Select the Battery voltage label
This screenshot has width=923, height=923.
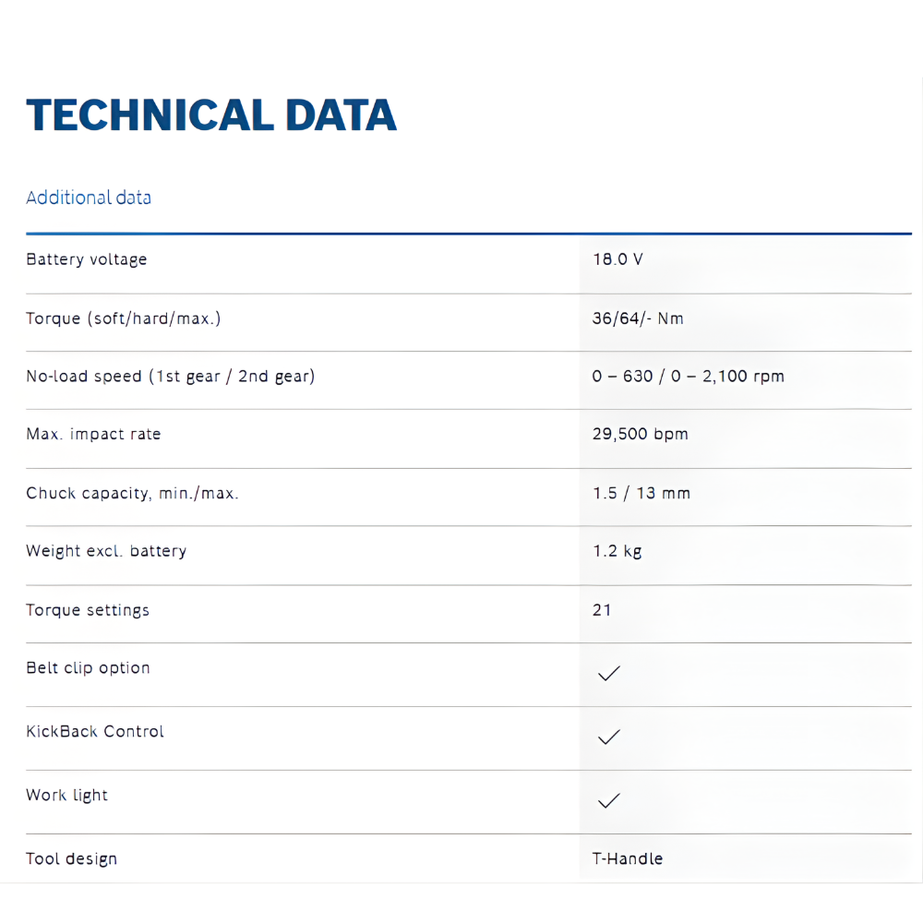click(x=87, y=259)
